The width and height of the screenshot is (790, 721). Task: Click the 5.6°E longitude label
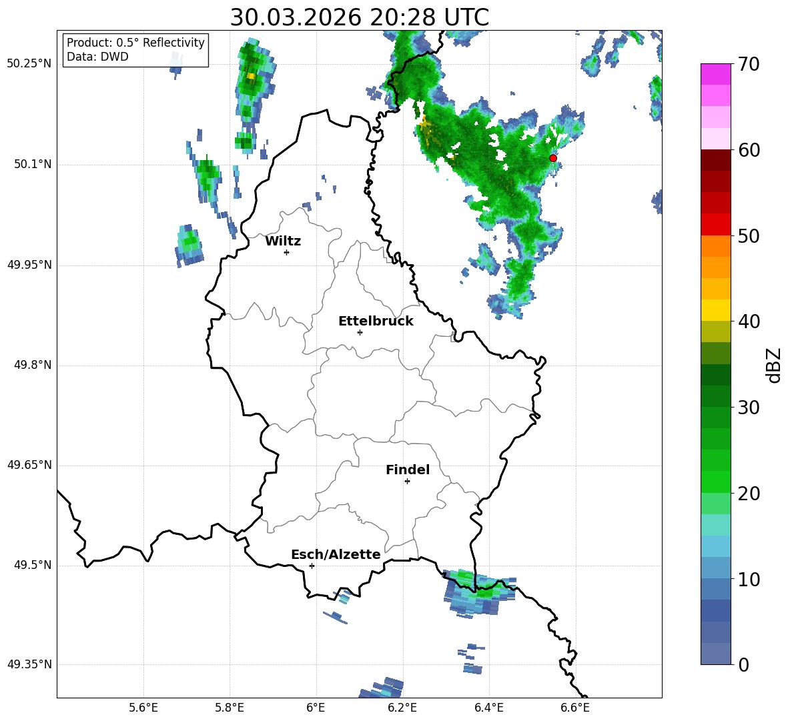click(143, 708)
